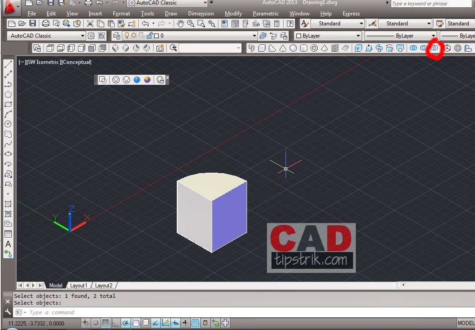The height and width of the screenshot is (330, 475).
Task: Toggle 3D Object Snap in status bar
Action: [x=145, y=323]
